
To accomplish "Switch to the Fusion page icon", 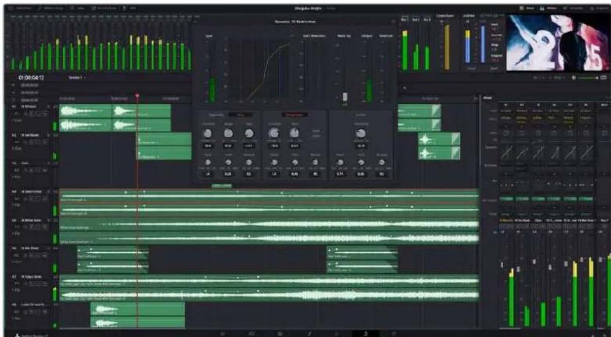I will tap(309, 333).
